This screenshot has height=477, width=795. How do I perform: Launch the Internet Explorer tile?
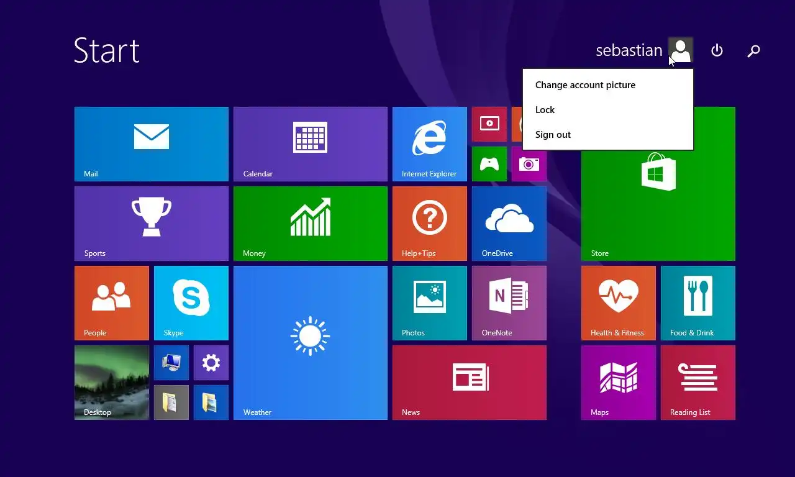click(x=430, y=144)
